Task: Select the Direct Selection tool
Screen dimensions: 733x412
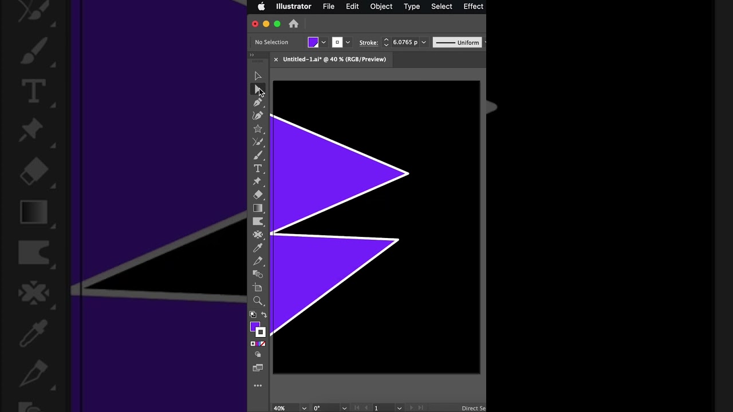Action: [x=258, y=90]
